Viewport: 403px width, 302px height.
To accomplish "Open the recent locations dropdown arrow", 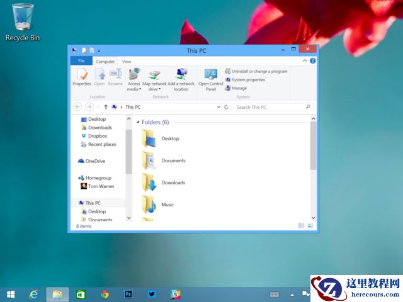I will coord(98,107).
